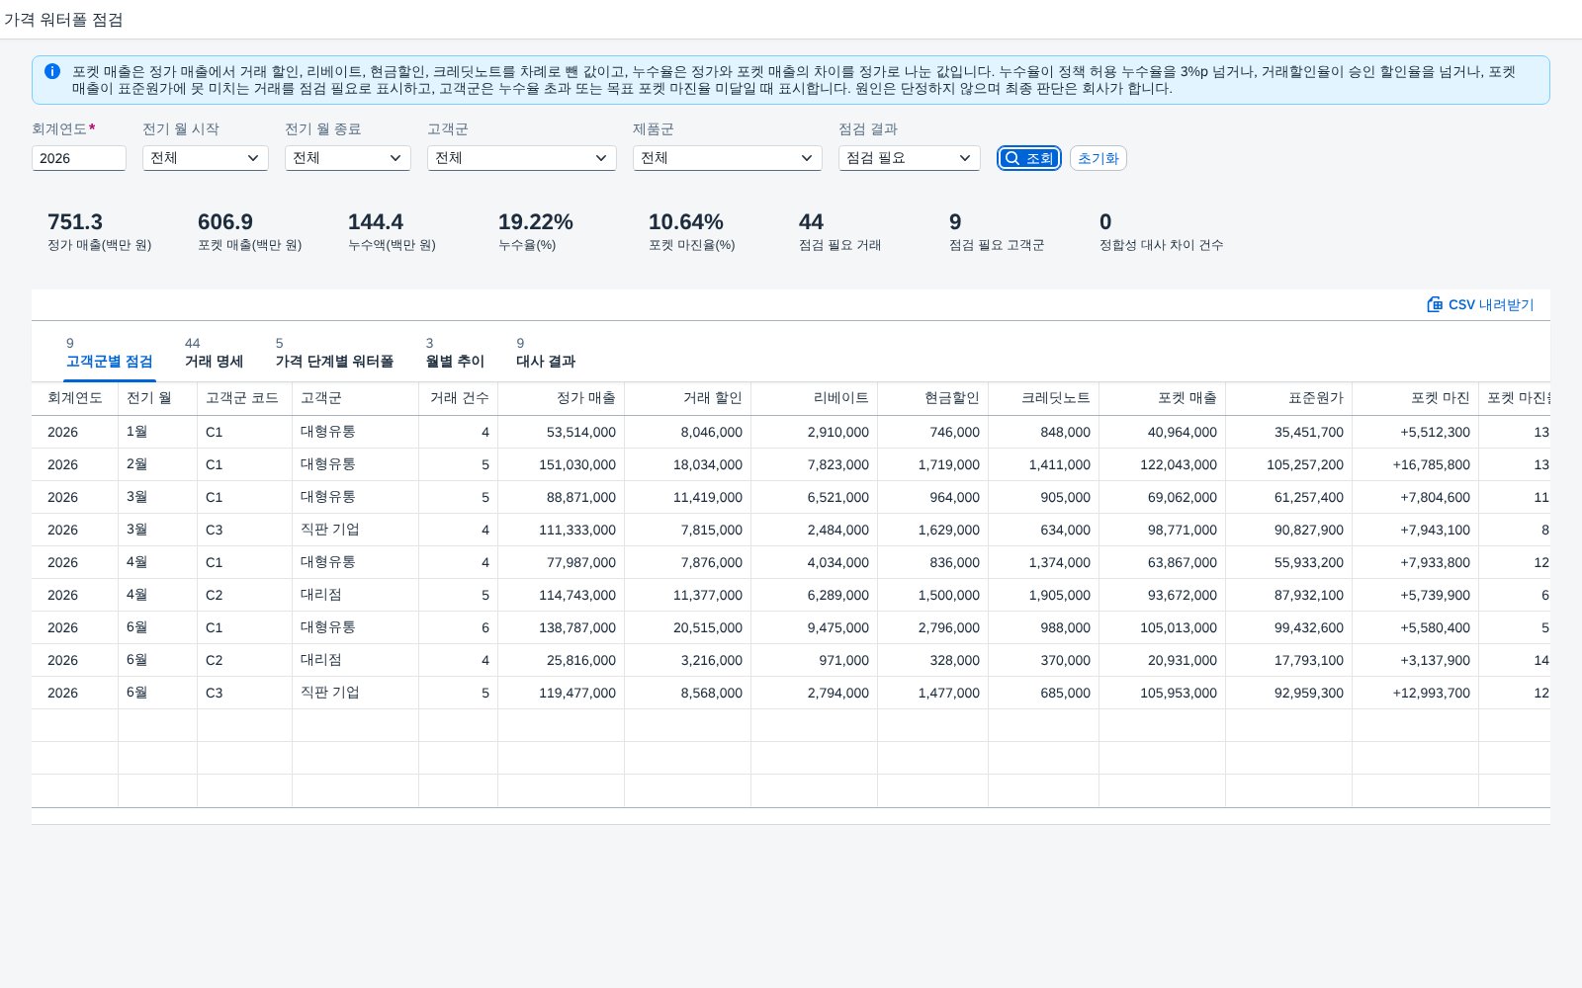Switch to the 가격 단계별 워터폴 tab
Viewport: 1582px width, 988px height.
click(334, 353)
